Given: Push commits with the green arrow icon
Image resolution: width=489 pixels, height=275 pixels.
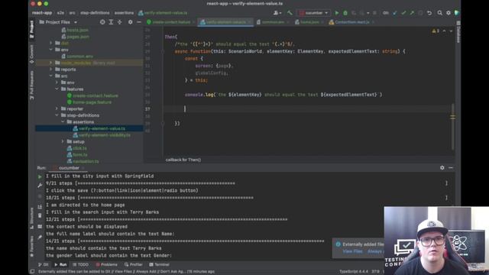Looking at the screenshot, I should tap(413, 13).
